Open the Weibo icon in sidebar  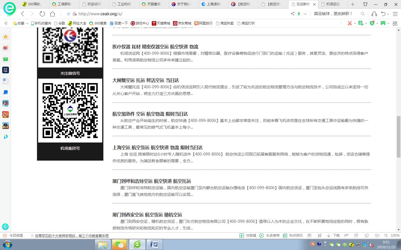6,48
